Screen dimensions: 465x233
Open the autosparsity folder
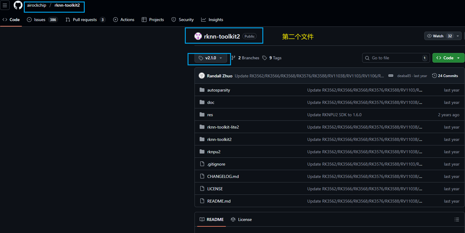click(219, 90)
